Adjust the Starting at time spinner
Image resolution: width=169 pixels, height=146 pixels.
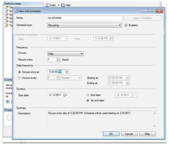127,78
